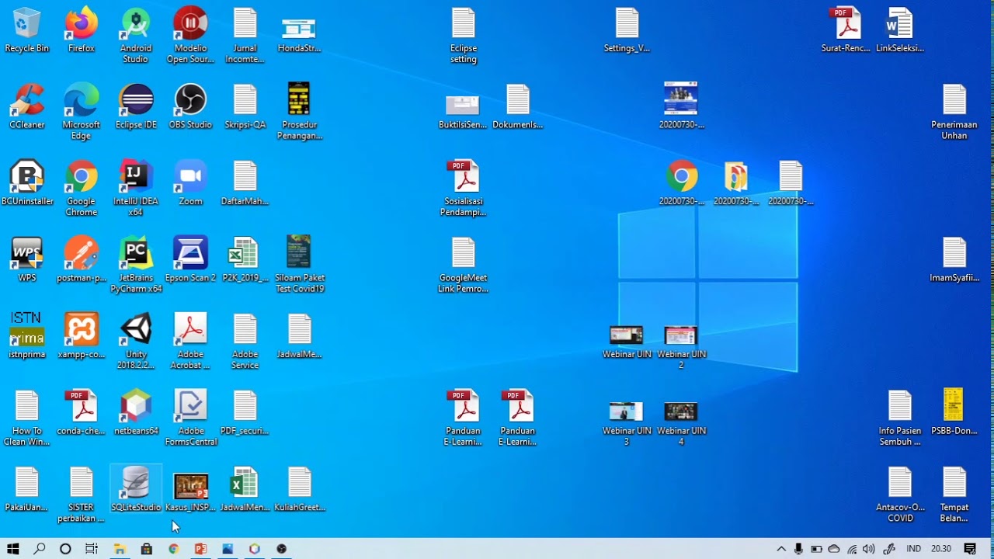
Task: Open Android Studio shortcut
Action: click(x=136, y=36)
